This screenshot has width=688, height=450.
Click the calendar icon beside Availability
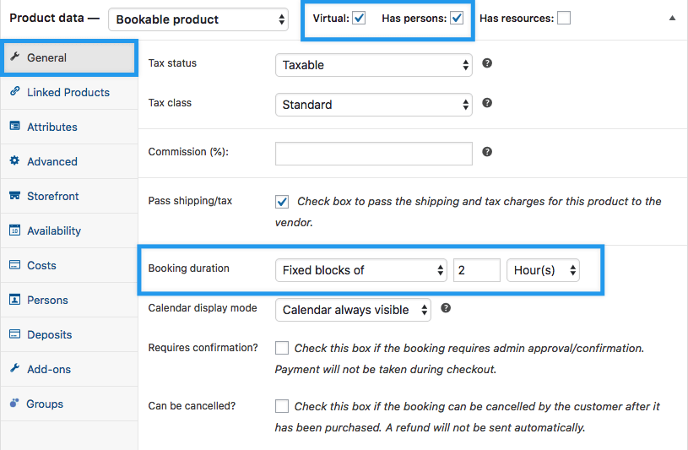click(15, 230)
